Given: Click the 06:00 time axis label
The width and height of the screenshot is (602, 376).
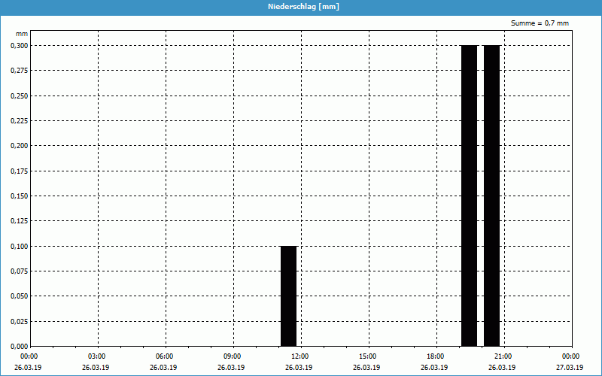Looking at the screenshot, I should coord(165,356).
